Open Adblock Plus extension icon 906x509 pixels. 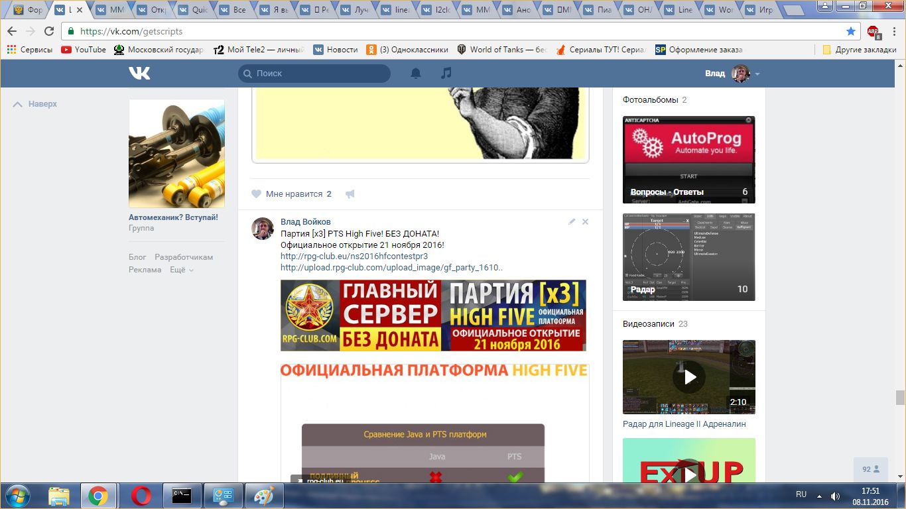[873, 31]
